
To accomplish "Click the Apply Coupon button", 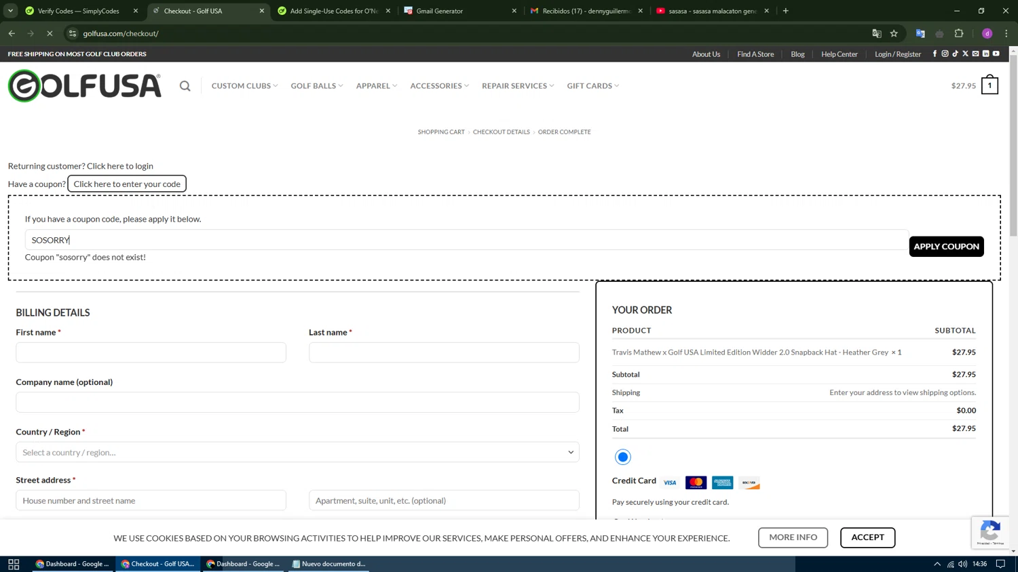I will tap(946, 246).
